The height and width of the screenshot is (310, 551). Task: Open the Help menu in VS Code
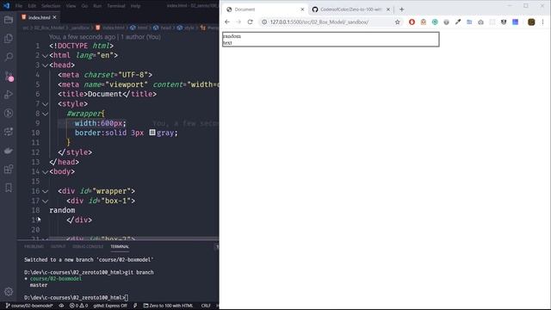(x=135, y=6)
